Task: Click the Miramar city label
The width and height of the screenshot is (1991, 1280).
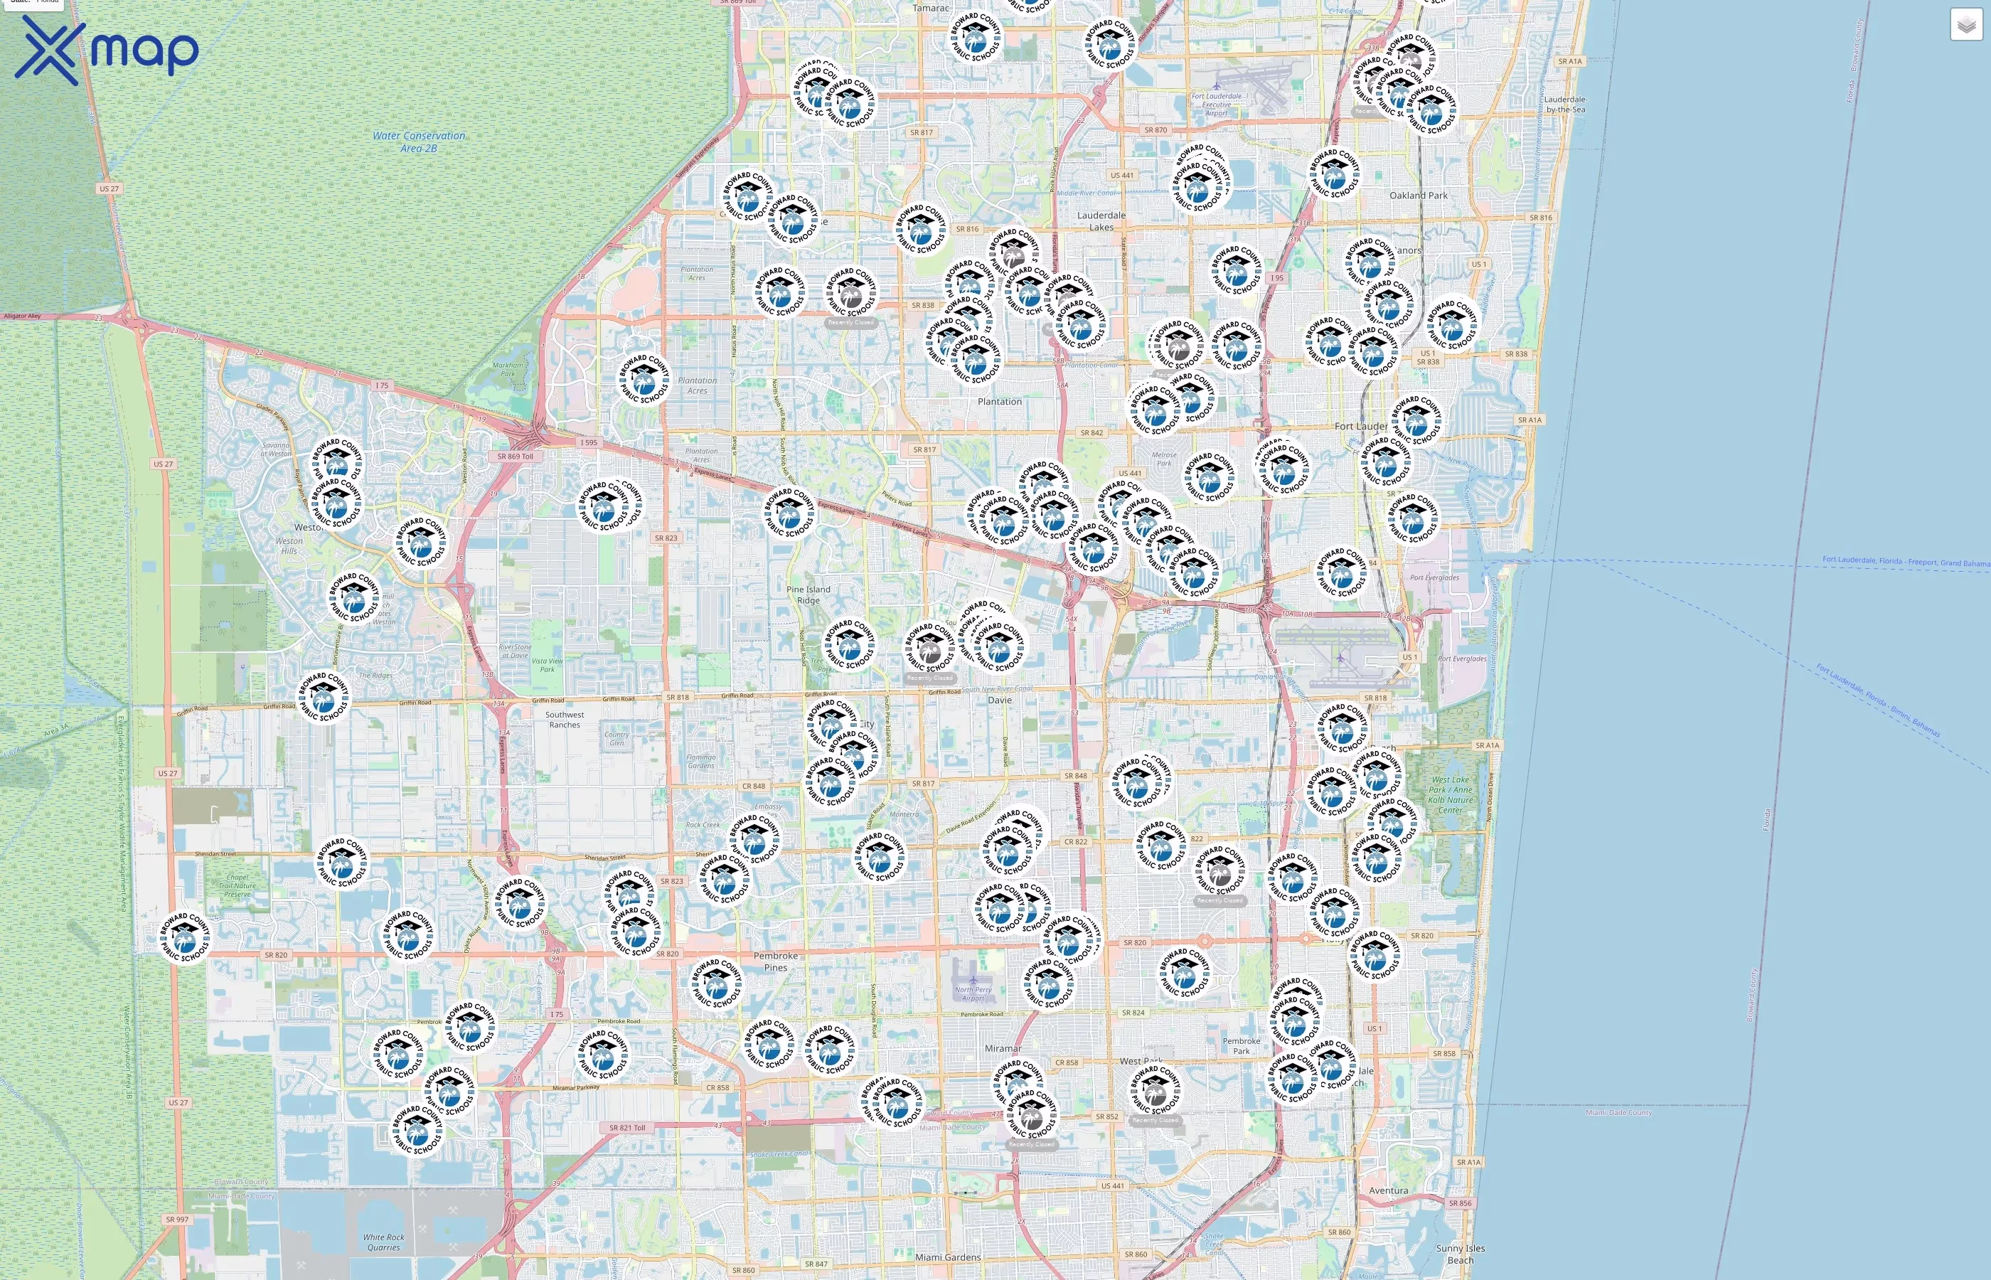Action: tap(1003, 1049)
